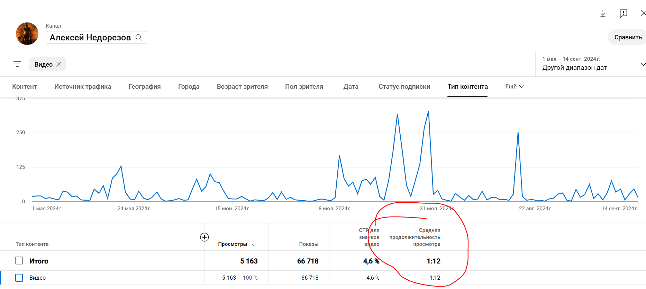The image size is (646, 289).
Task: Select the Алексей Недорезов channel field
Action: coord(97,37)
